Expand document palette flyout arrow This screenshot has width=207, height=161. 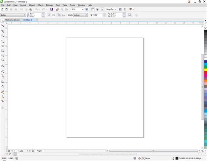click(7, 154)
